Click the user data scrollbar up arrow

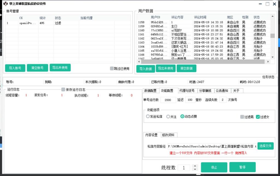272,17
